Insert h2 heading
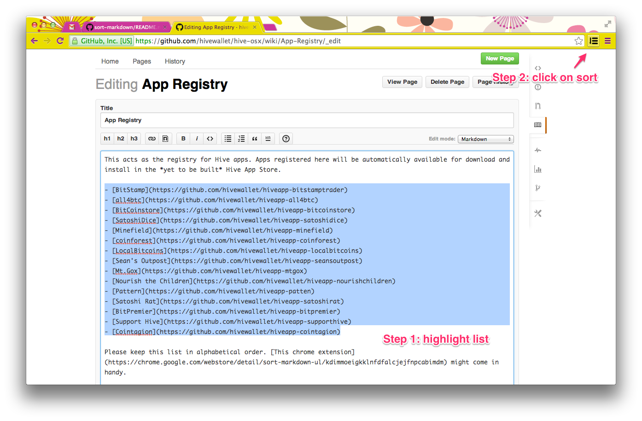Image resolution: width=642 pixels, height=421 pixels. point(121,139)
